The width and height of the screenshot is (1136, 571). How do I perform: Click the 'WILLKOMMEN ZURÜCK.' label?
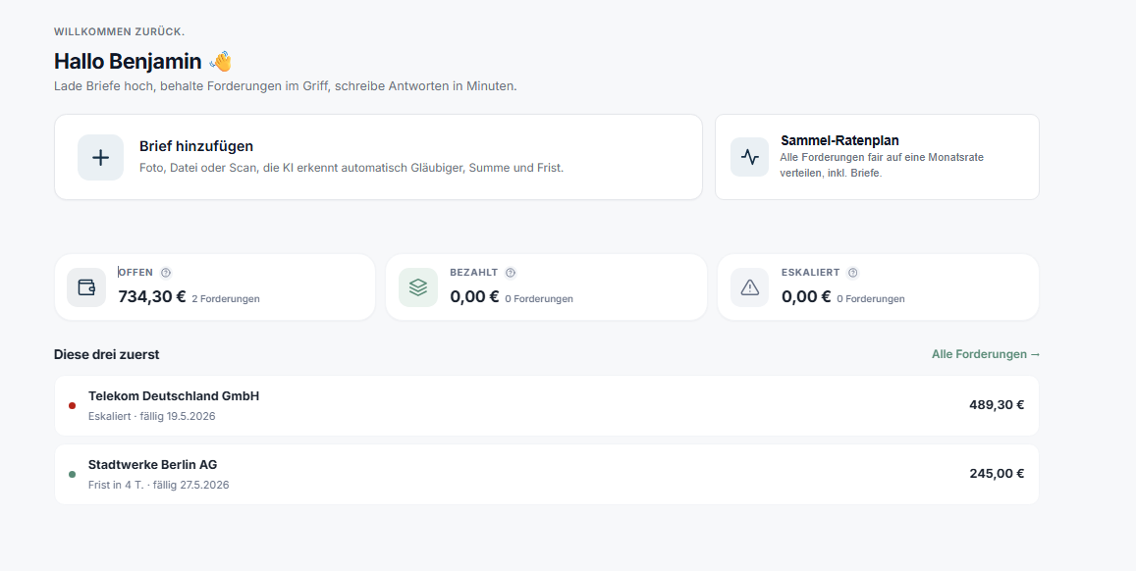pos(119,31)
